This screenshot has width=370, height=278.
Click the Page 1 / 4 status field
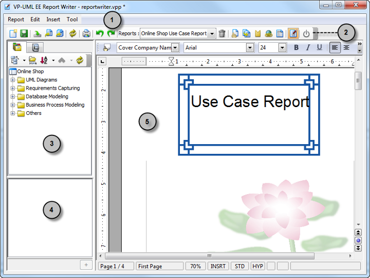(x=116, y=266)
